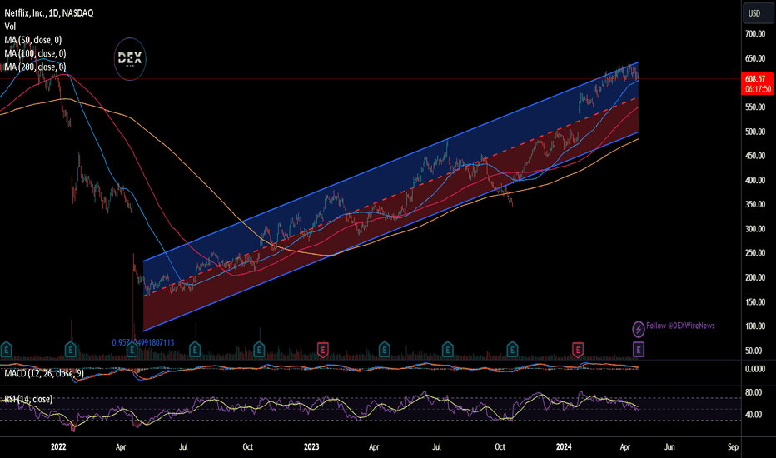This screenshot has height=458, width=776.
Task: Click the blue 0.957 channel value label
Action: pos(143,342)
